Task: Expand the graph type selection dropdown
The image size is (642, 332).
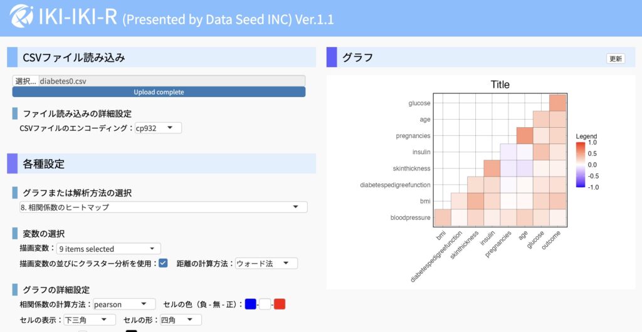Action: click(x=163, y=207)
